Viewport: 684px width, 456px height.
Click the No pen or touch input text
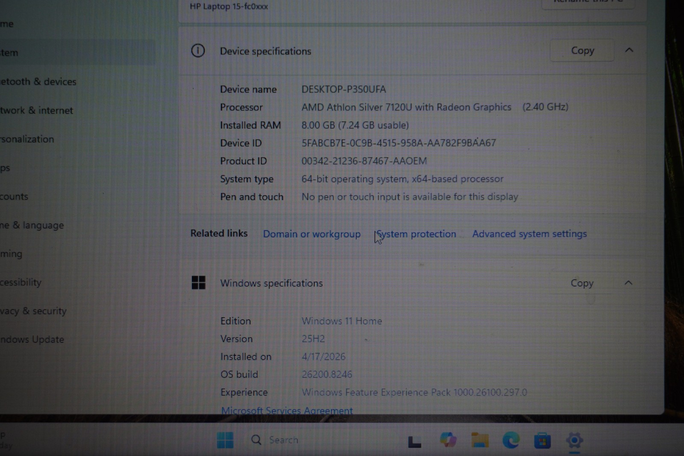(x=410, y=197)
